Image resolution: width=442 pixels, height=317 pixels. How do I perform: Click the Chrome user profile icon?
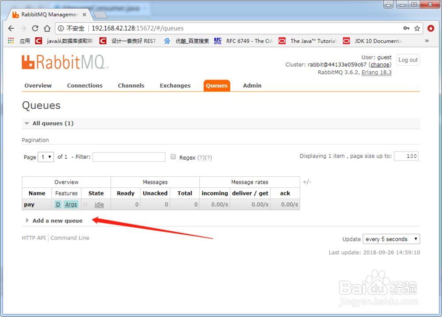pyautogui.click(x=388, y=4)
